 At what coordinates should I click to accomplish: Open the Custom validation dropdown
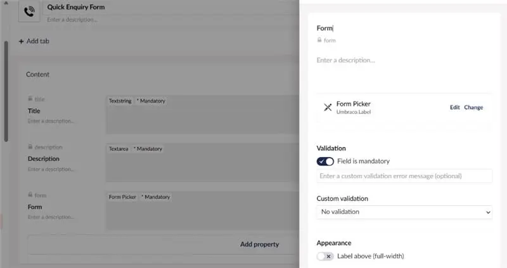[404, 212]
